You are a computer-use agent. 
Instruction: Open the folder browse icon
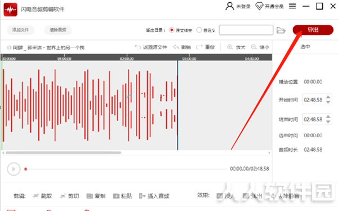281,30
